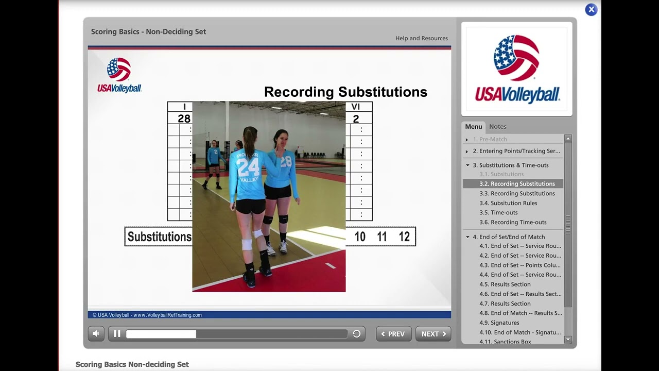
Task: Click the Substitutions label on scoresheet
Action: (159, 237)
